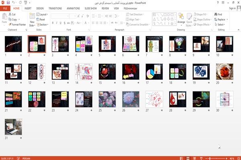
Task: Open PowerPoint Help question mark
Action: 218,3
